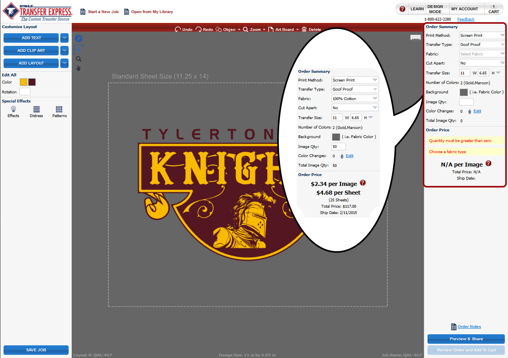Activate the zoom magnifier tool
The width and height of the screenshot is (508, 358).
click(x=78, y=59)
